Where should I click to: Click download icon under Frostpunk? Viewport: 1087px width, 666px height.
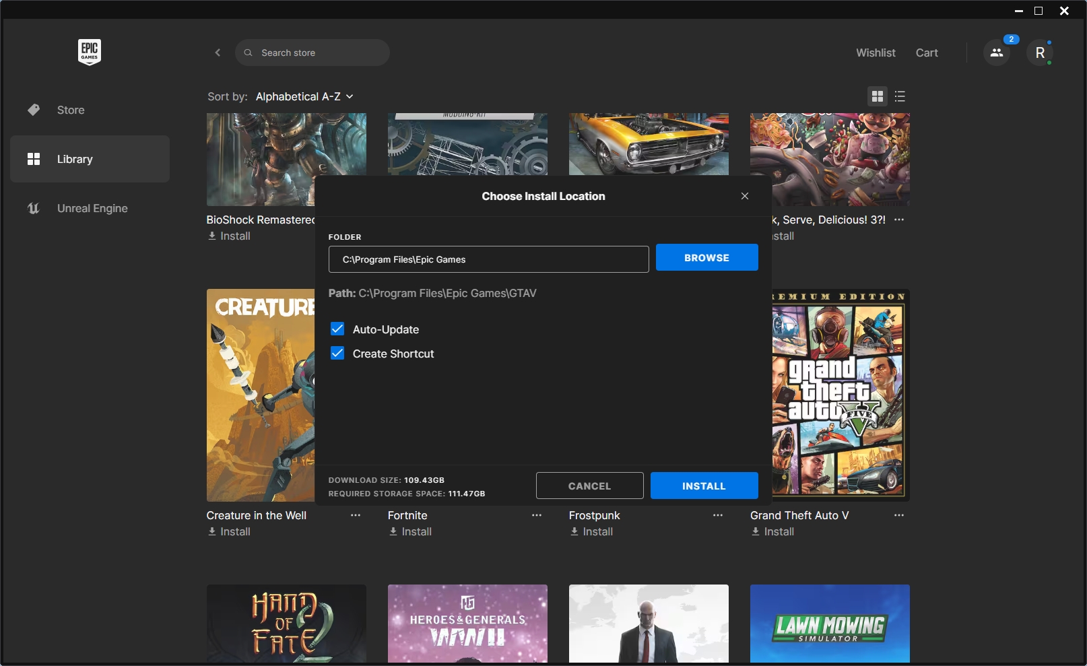tap(574, 531)
